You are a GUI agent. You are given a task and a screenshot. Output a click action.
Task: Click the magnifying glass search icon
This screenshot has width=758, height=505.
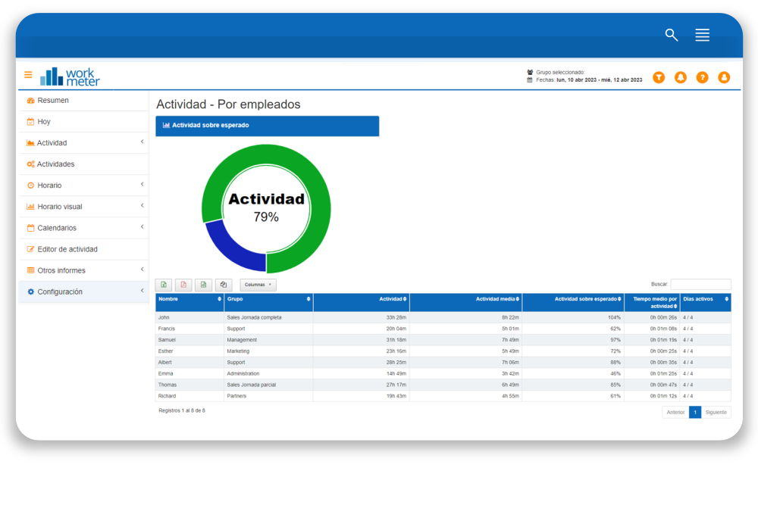(672, 35)
